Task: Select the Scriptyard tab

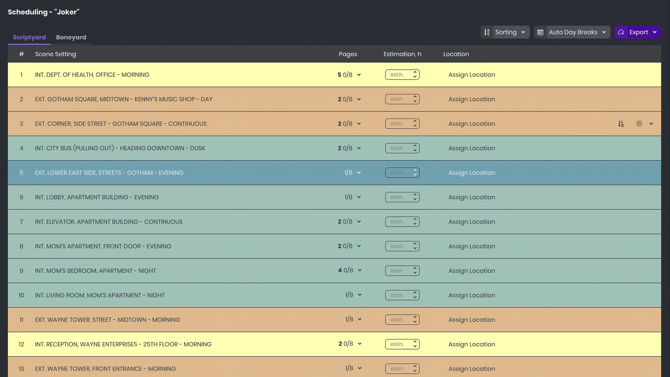Action: 29,37
